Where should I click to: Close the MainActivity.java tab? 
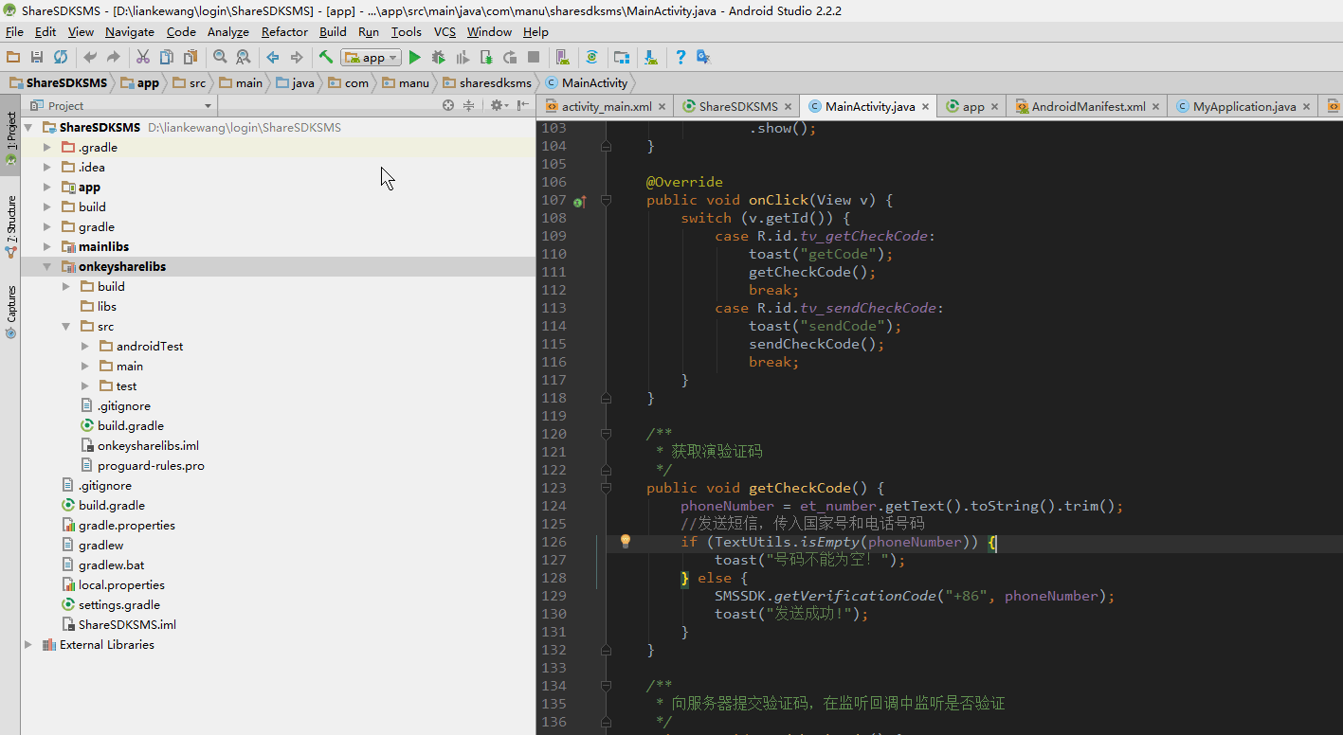[x=927, y=107]
